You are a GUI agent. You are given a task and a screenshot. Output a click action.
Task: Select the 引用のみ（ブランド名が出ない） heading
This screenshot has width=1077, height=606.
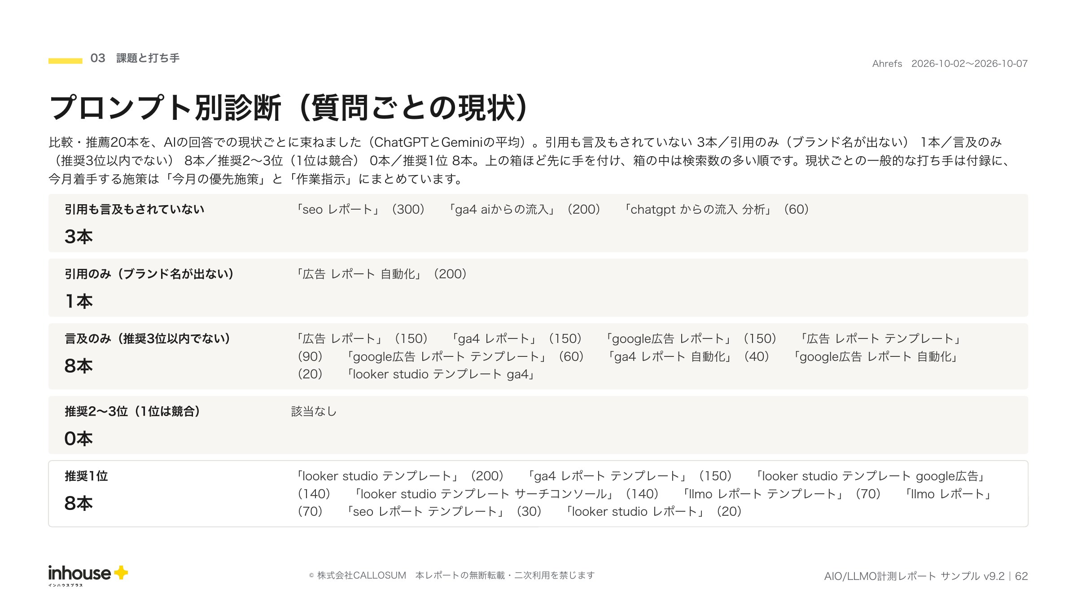(x=149, y=274)
